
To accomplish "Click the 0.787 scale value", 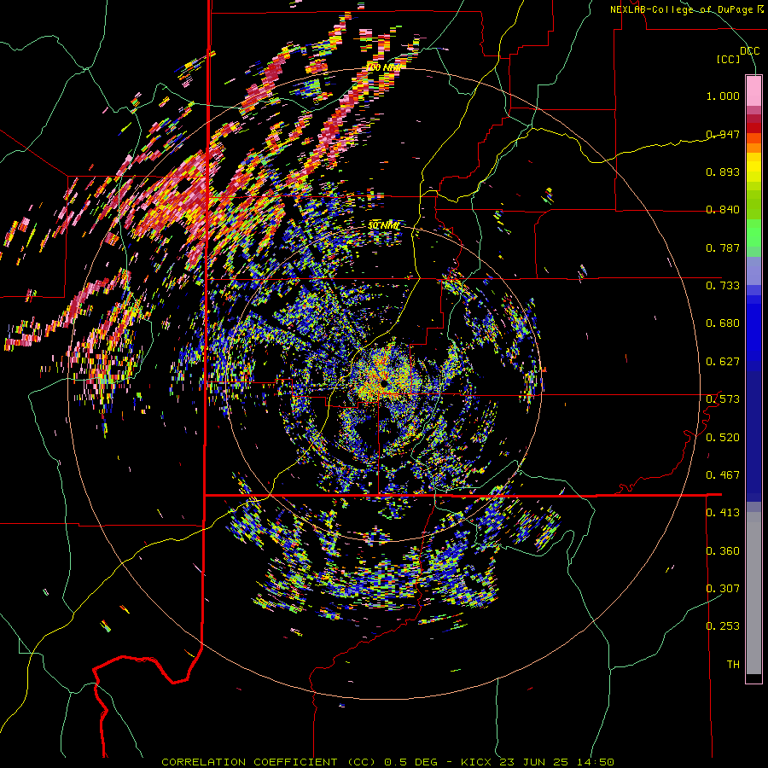I will 723,247.
